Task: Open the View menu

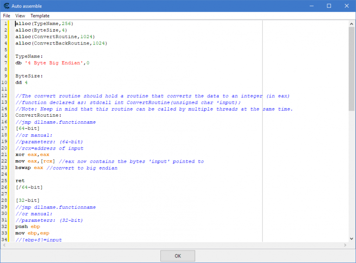Action: (20, 16)
